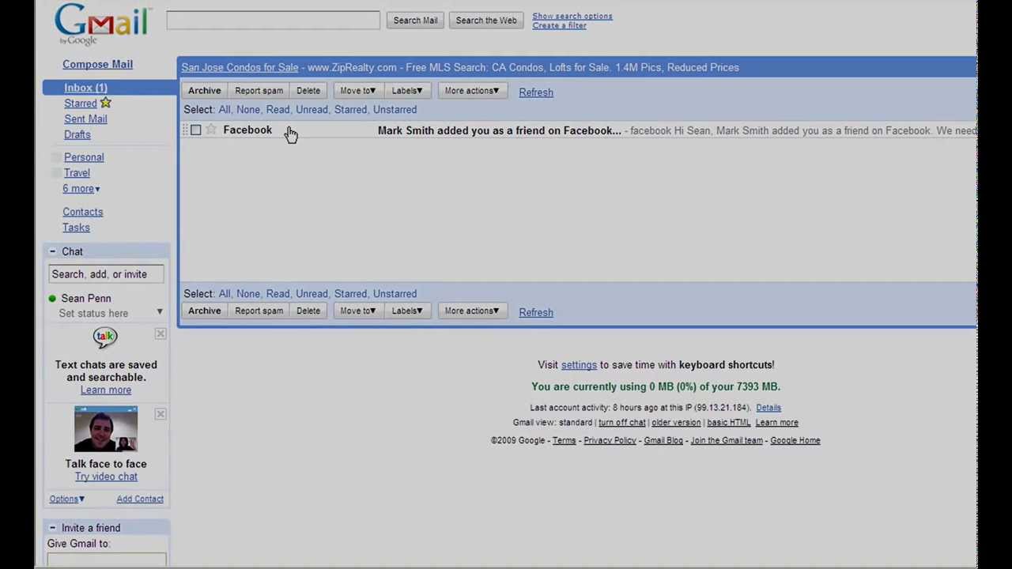Click Create a filter link
The height and width of the screenshot is (569, 1012).
(x=559, y=25)
